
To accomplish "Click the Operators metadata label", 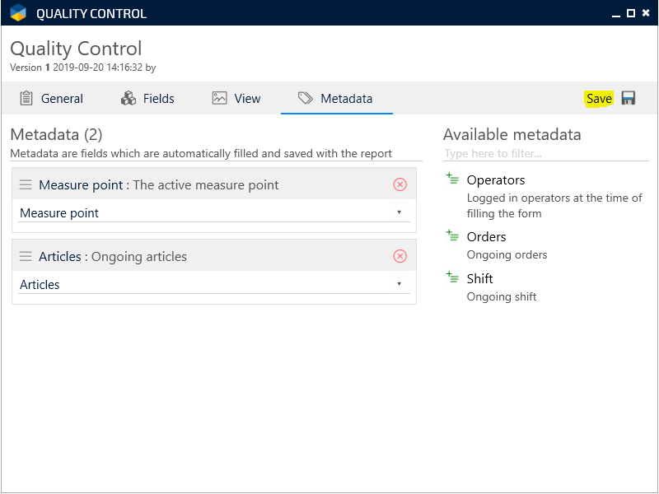I will coord(495,180).
